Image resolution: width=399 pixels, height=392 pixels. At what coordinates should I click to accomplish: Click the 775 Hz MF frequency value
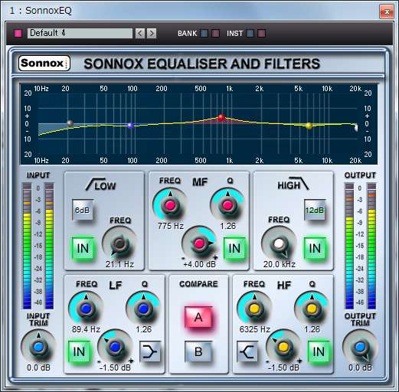click(171, 226)
